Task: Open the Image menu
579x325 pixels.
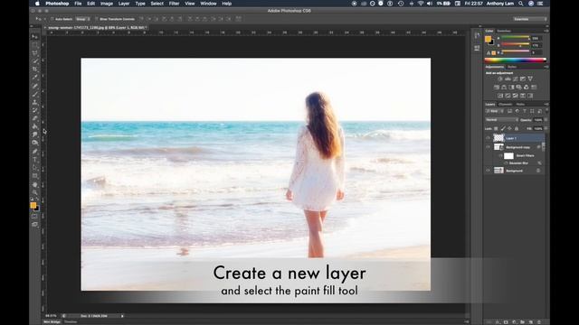Action: coord(107,4)
